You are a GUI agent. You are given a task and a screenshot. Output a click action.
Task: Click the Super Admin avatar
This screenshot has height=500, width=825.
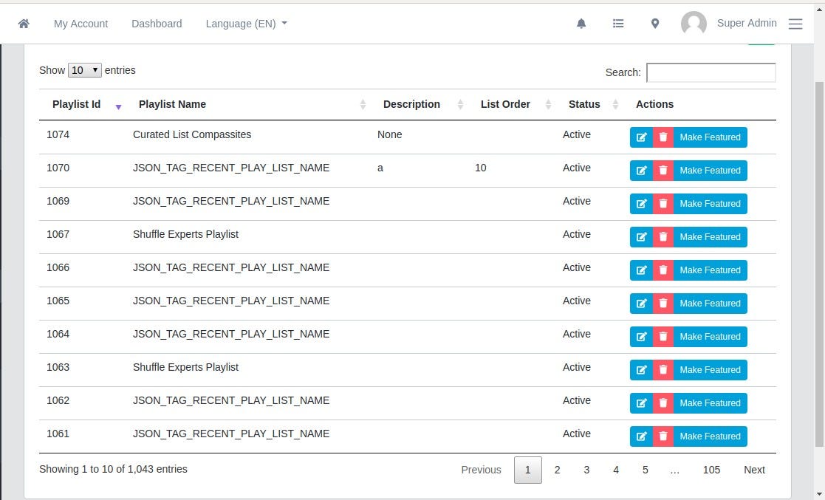[694, 23]
